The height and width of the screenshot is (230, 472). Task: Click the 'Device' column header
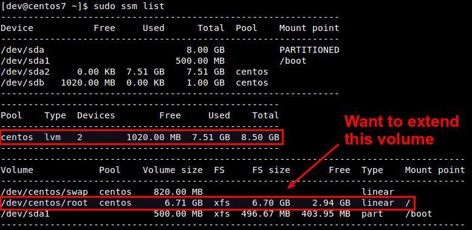click(17, 28)
